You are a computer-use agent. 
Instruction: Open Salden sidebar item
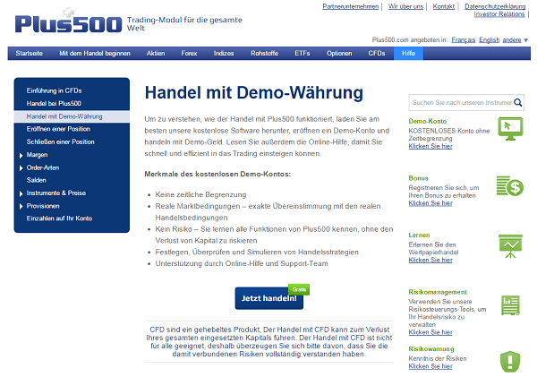37,180
